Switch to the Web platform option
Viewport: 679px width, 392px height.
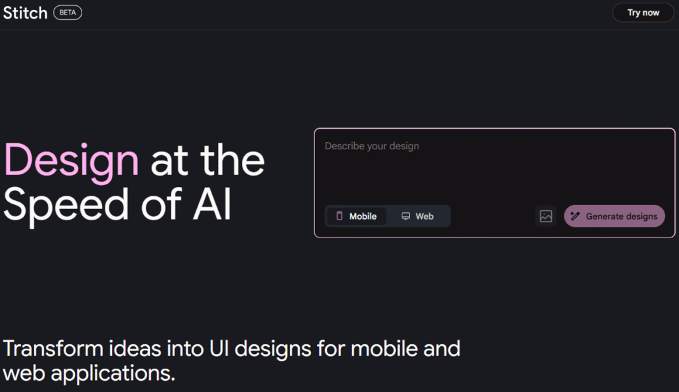pyautogui.click(x=418, y=216)
